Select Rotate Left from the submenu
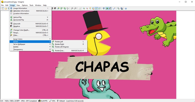The width and height of the screenshot is (195, 102). point(59,42)
